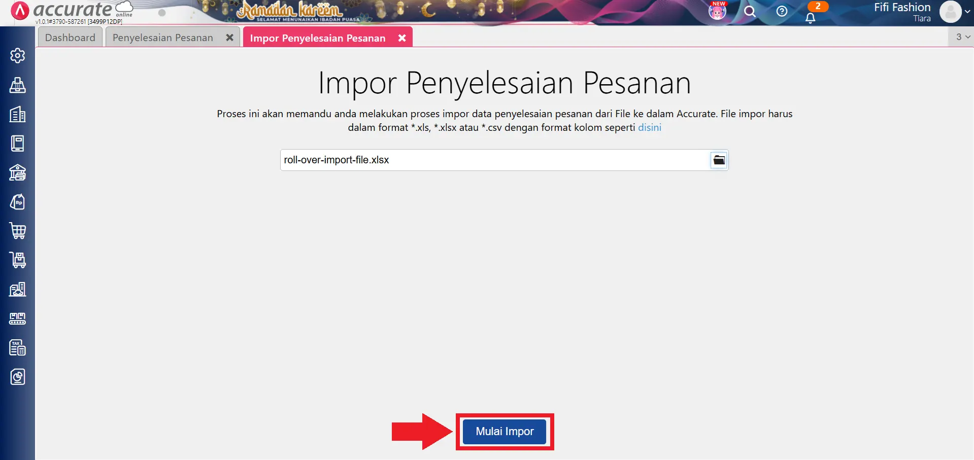Open the manufacturing conveyor icon
Viewport: 974px width, 460px height.
coord(18,319)
